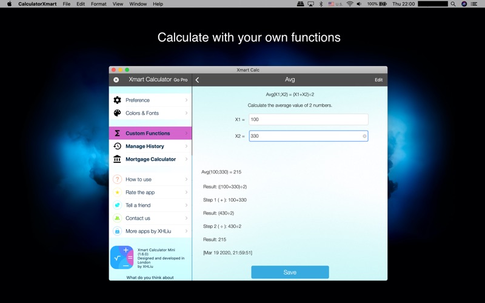Expand How to use row chevron

pos(187,179)
